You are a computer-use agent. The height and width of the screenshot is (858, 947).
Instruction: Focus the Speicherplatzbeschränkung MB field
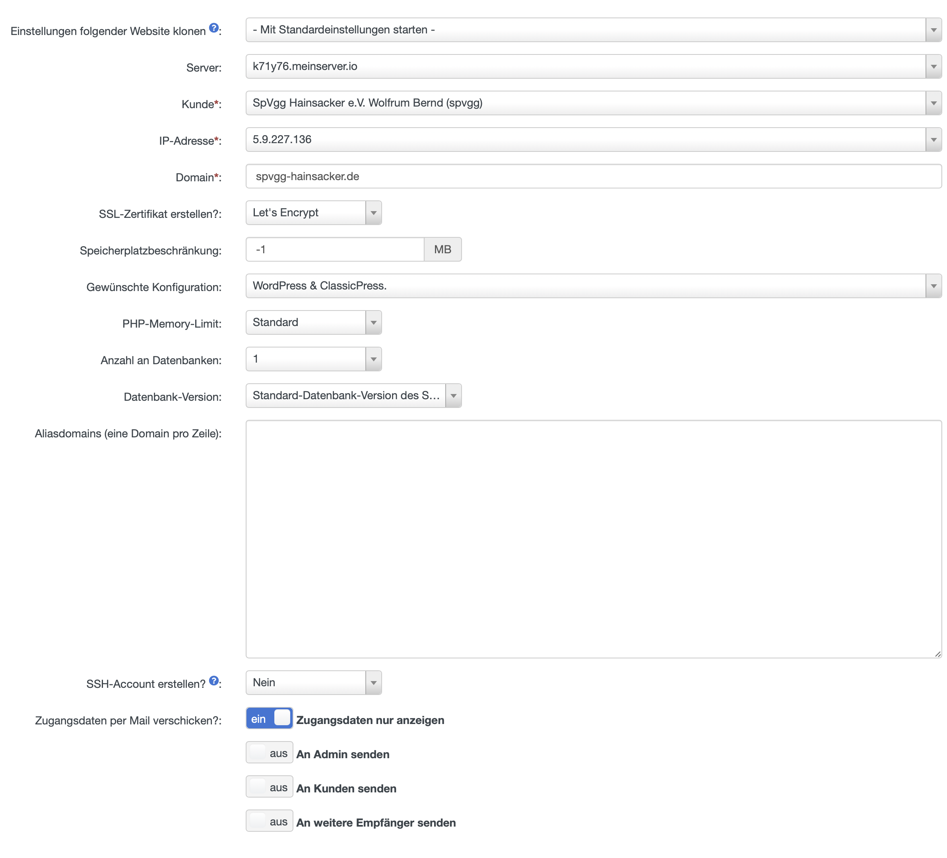[334, 250]
